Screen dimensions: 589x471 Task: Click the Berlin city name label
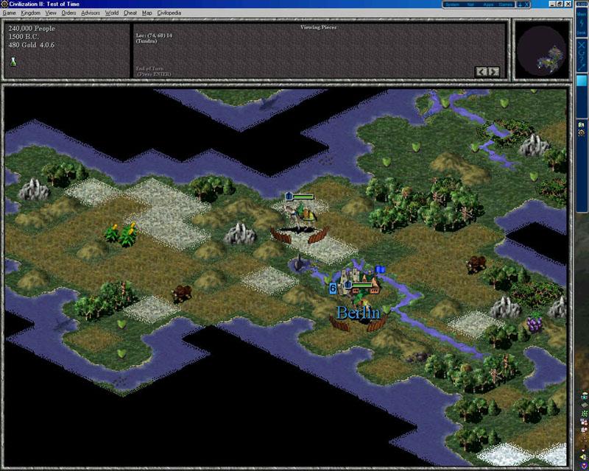click(x=358, y=313)
